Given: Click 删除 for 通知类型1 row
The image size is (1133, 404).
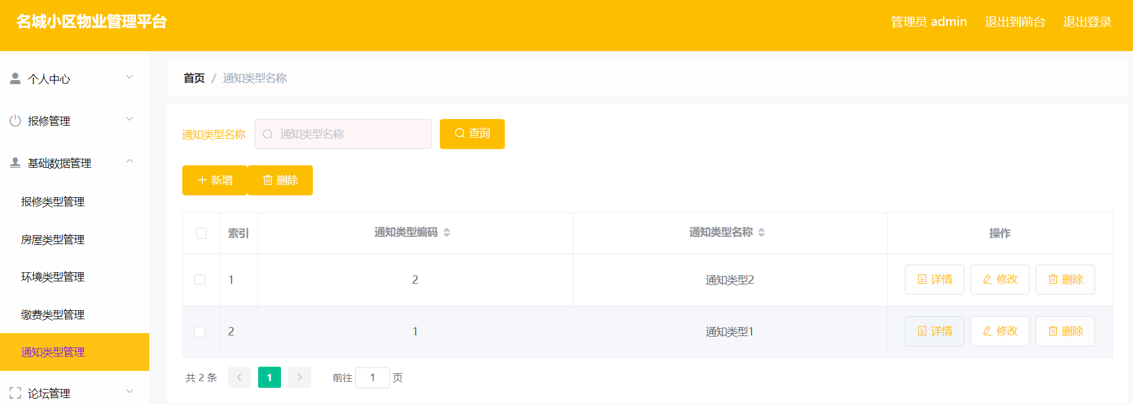Looking at the screenshot, I should pos(1065,331).
